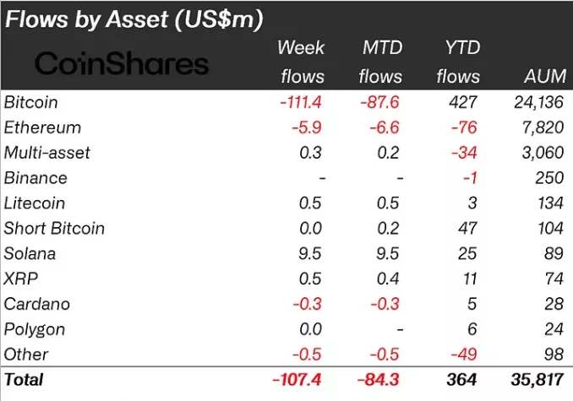Select the Cardano row label
Viewport: 573px width, 401px height.
tap(36, 304)
